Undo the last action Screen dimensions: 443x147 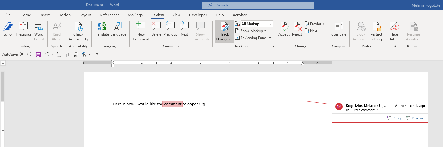[47, 54]
